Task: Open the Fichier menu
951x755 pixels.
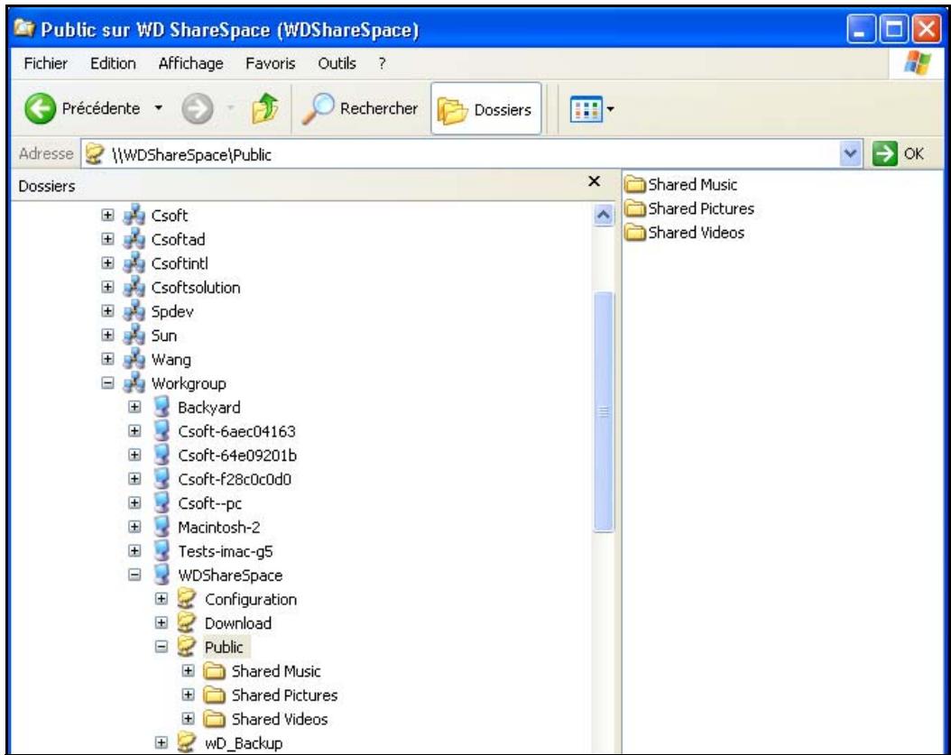Action: [x=45, y=63]
